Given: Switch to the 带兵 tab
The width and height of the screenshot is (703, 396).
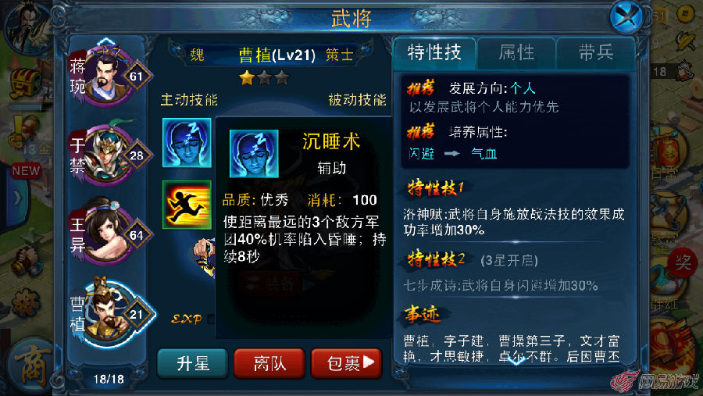Looking at the screenshot, I should 595,53.
